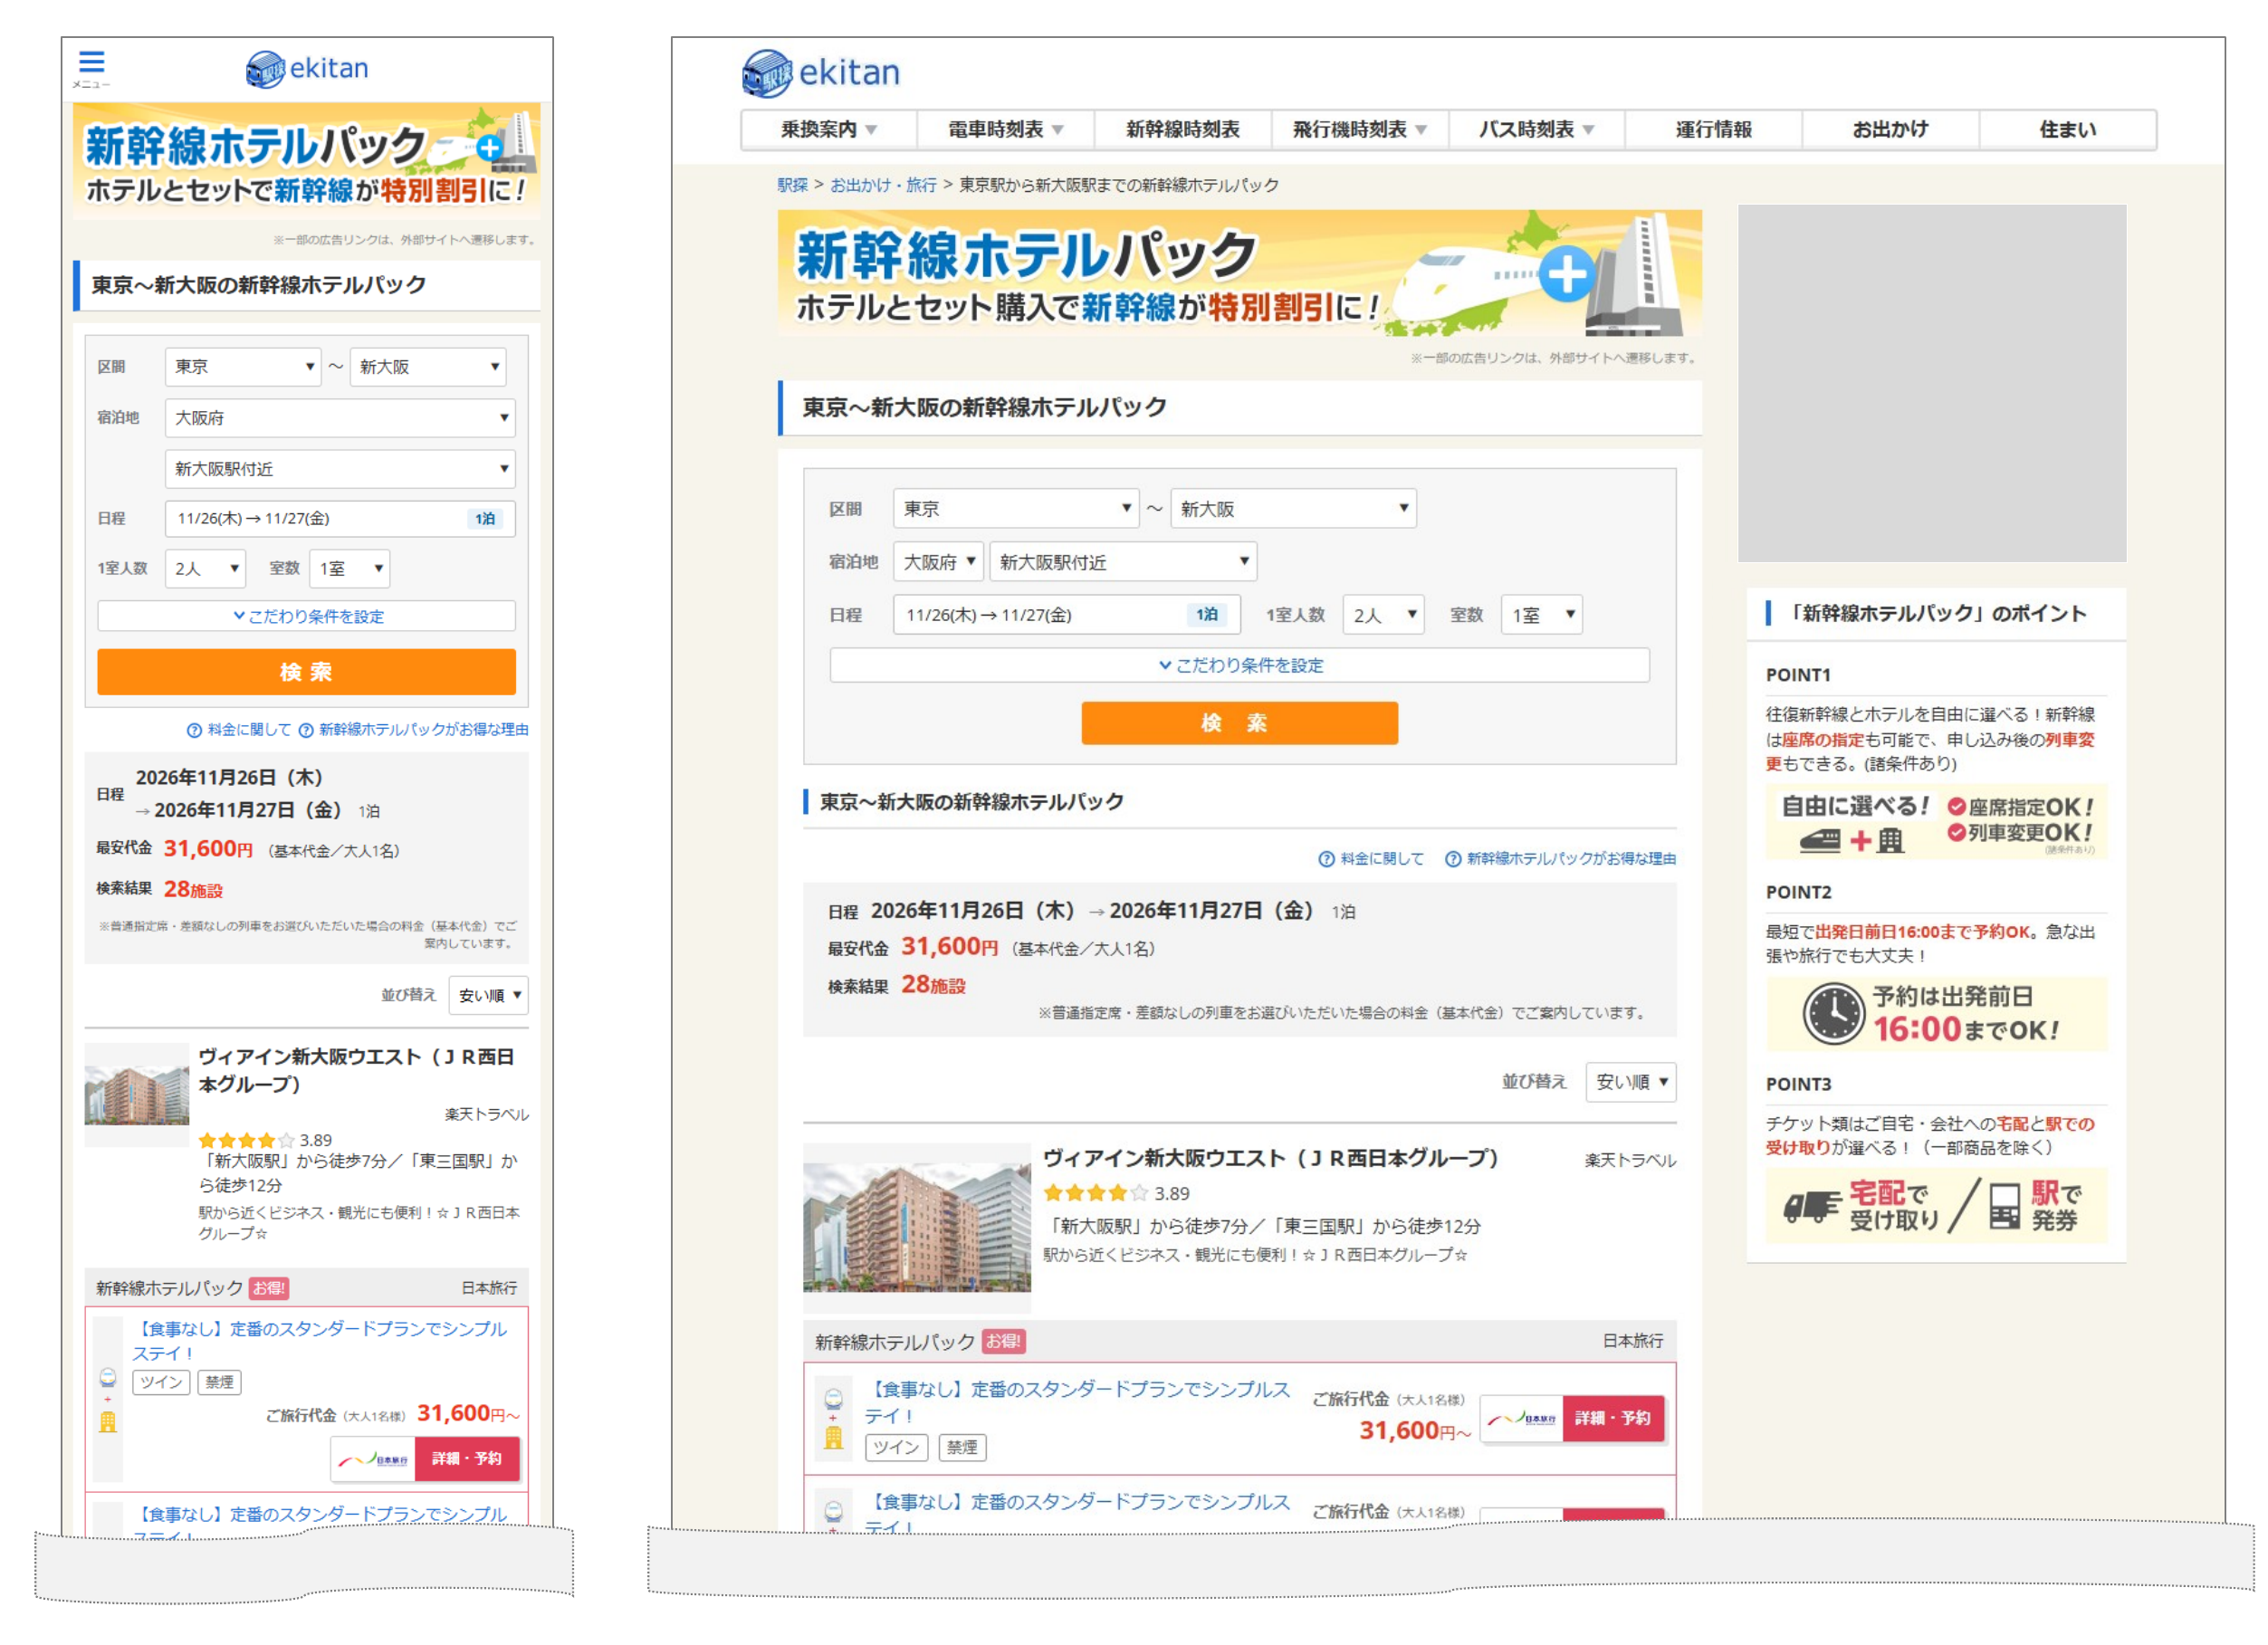Click 新幹線ホテルパックがお得な理由 help link in desktop view
Screen dimensions: 2268x1645
[1560, 858]
